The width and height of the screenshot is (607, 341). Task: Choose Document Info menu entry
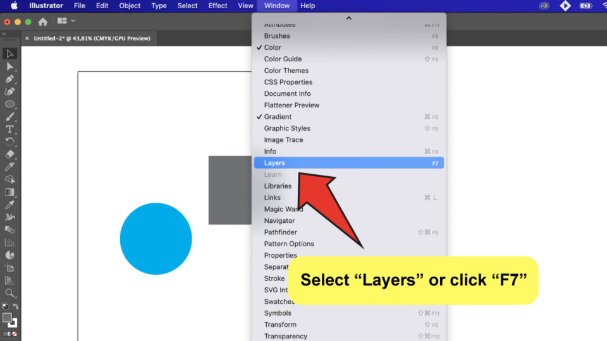pyautogui.click(x=349, y=93)
